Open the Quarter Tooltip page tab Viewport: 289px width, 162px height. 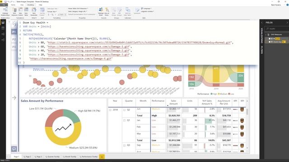52,157
